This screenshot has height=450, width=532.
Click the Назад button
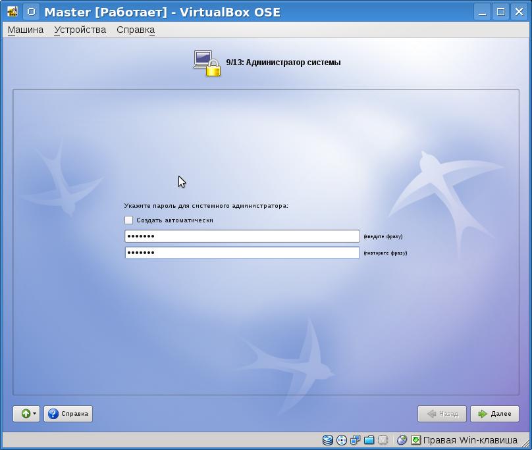(442, 414)
